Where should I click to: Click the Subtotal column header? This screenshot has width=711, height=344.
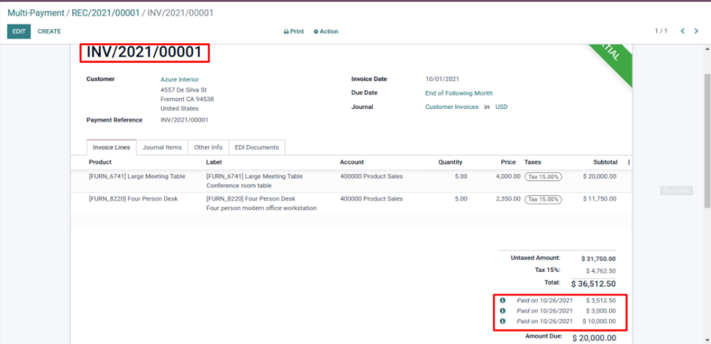point(605,162)
